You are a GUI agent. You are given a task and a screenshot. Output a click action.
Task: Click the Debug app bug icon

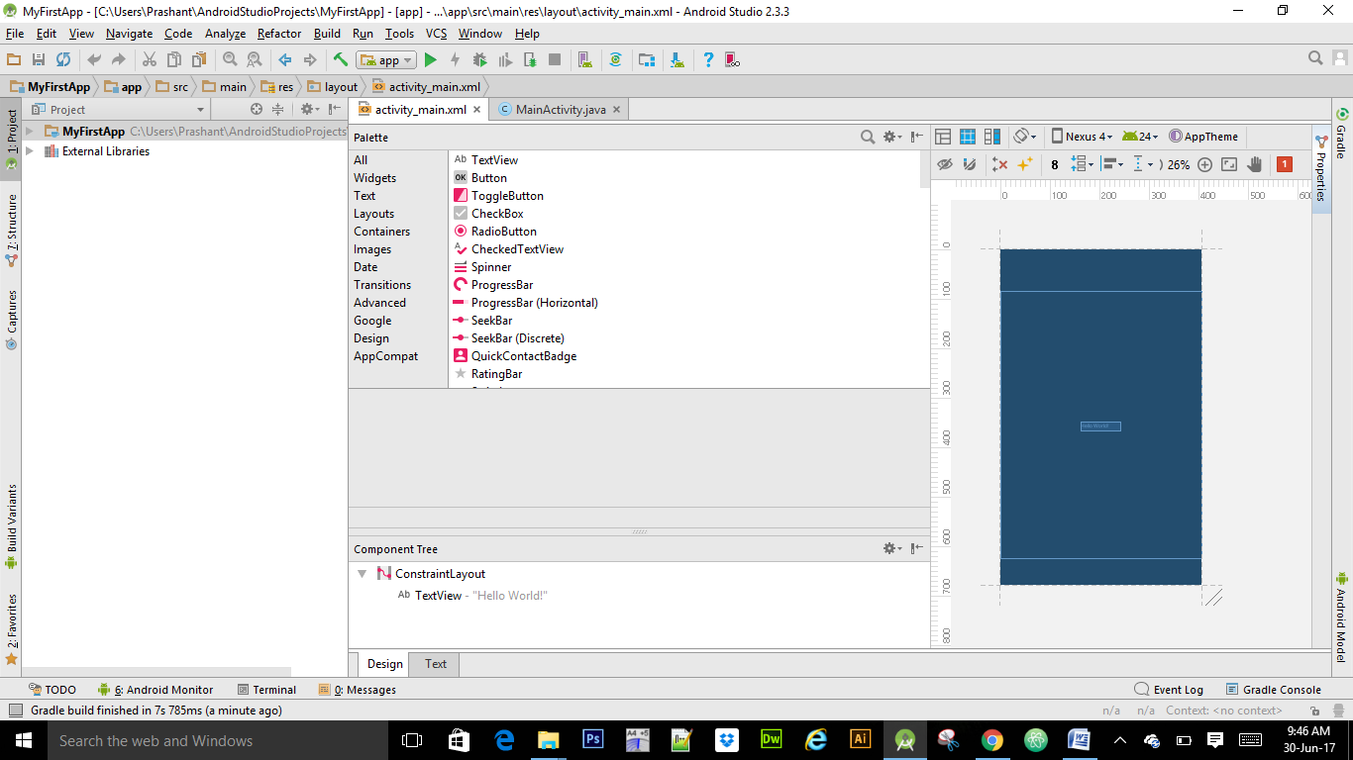point(479,60)
